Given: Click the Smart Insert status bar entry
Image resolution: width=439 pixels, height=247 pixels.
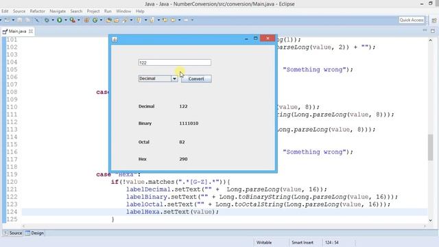Looking at the screenshot, I should (302, 242).
